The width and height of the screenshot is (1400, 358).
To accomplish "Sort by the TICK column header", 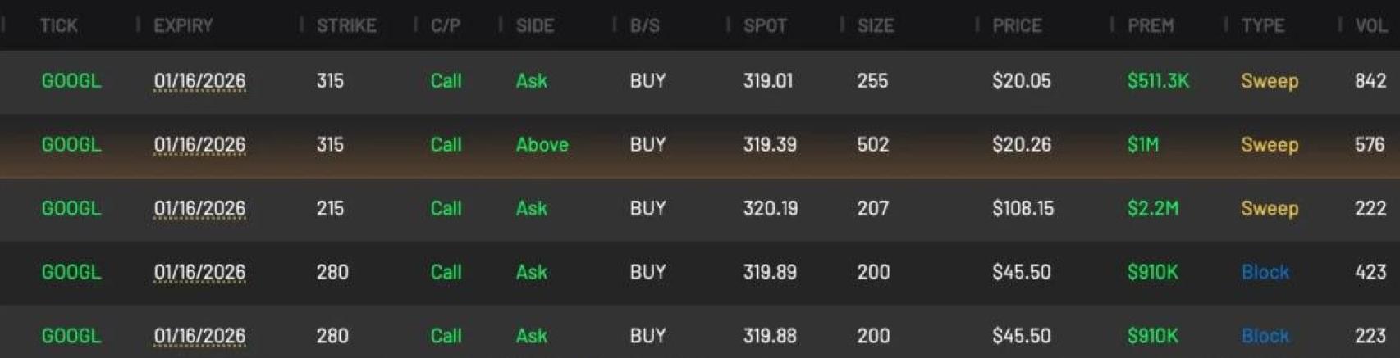I will click(58, 25).
